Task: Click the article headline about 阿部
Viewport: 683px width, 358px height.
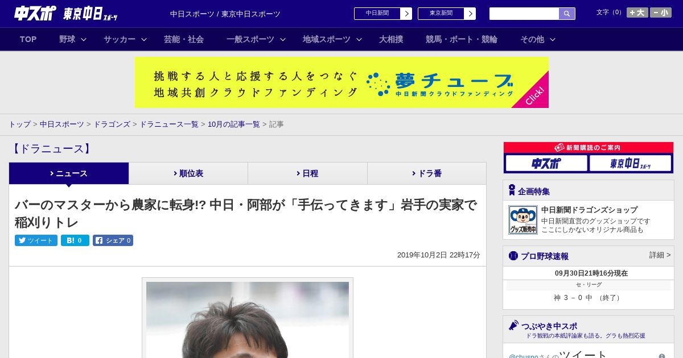Action: tap(246, 213)
